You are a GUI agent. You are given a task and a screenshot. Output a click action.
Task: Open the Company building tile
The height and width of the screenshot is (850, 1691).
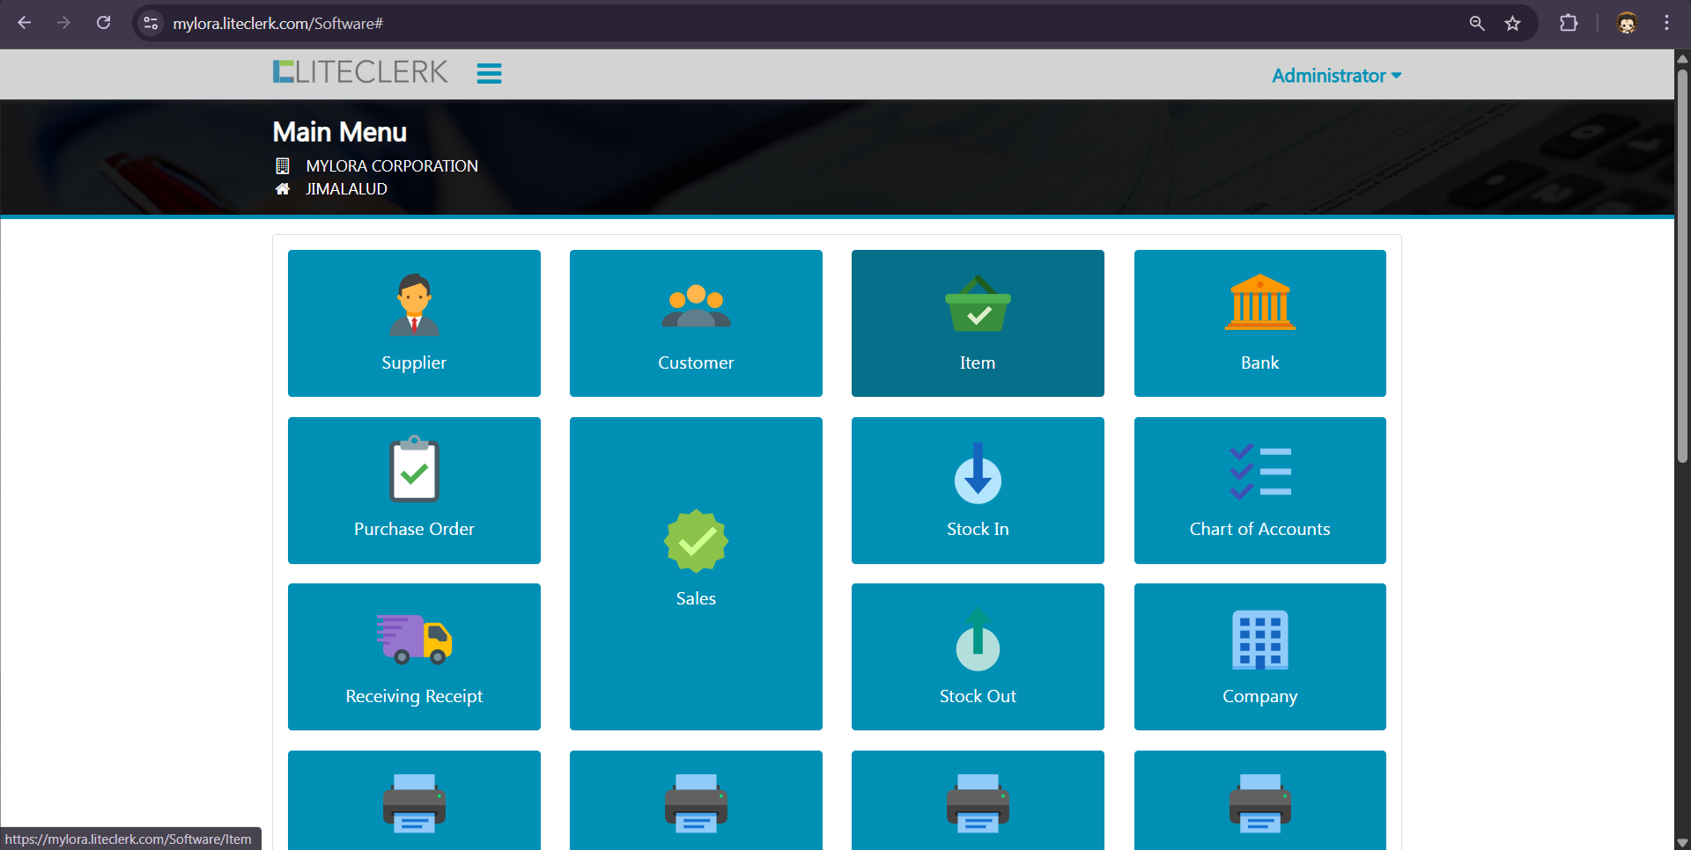(x=1259, y=656)
